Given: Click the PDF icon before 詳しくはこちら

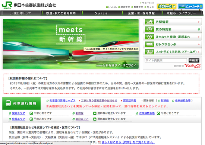Looking at the screenshot, I should [100, 142].
